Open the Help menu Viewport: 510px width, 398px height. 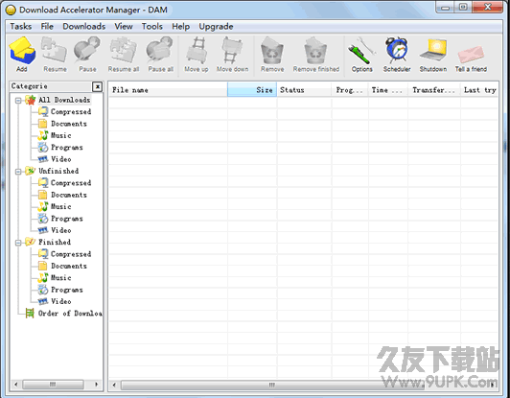pyautogui.click(x=180, y=26)
